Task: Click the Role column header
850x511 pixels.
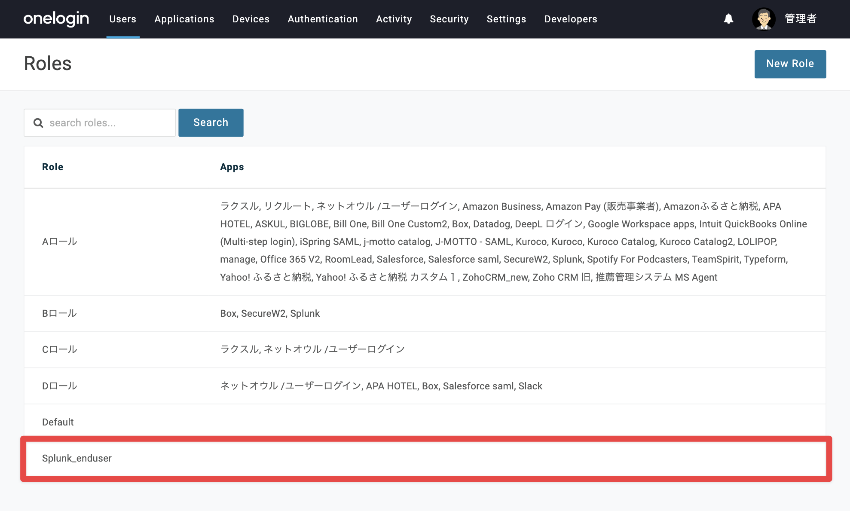Action: [53, 167]
